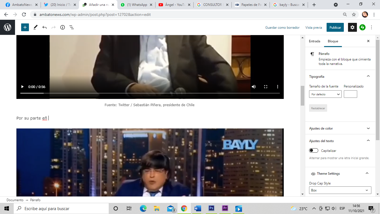Go back using the browser back arrow

pos(6,14)
